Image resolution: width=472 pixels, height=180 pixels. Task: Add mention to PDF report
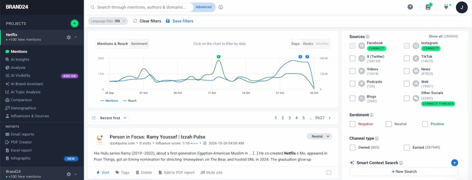tap(176, 173)
